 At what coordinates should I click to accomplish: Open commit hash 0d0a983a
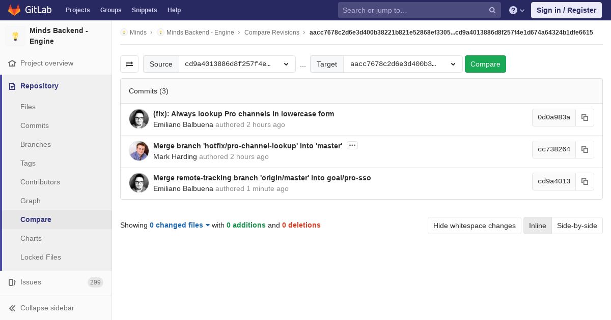pyautogui.click(x=554, y=117)
